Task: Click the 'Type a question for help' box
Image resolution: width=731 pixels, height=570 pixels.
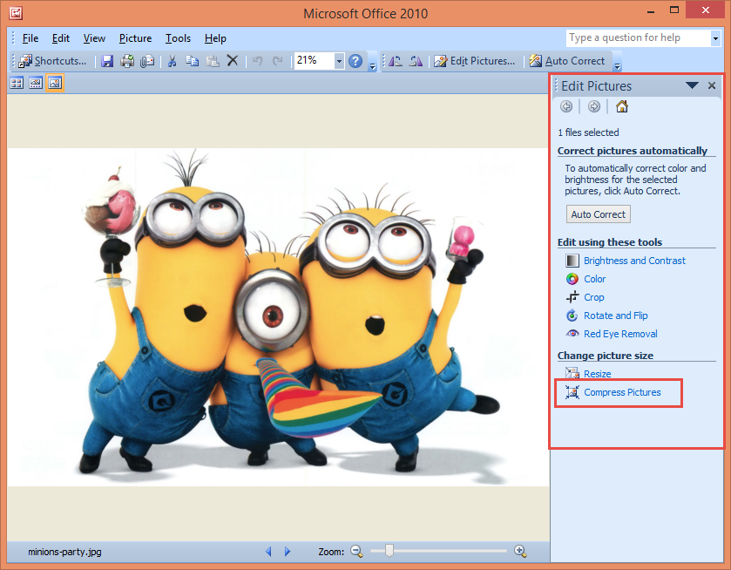Action: 639,37
